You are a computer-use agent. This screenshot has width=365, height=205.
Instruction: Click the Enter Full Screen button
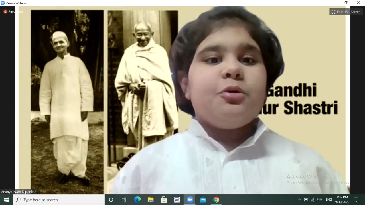(346, 12)
